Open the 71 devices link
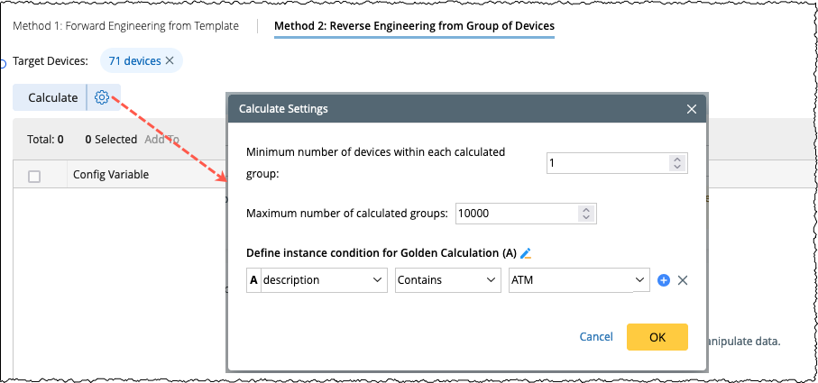 pyautogui.click(x=134, y=60)
